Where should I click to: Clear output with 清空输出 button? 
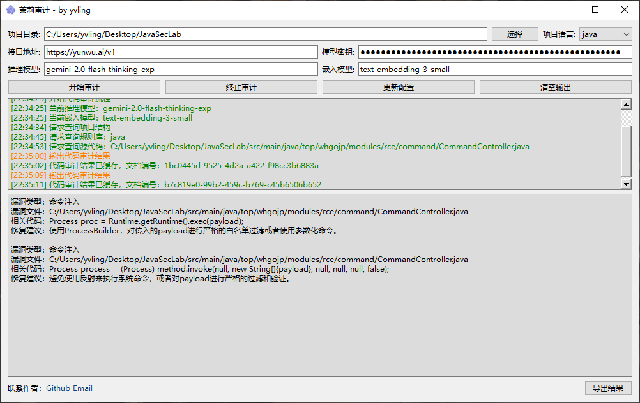555,87
